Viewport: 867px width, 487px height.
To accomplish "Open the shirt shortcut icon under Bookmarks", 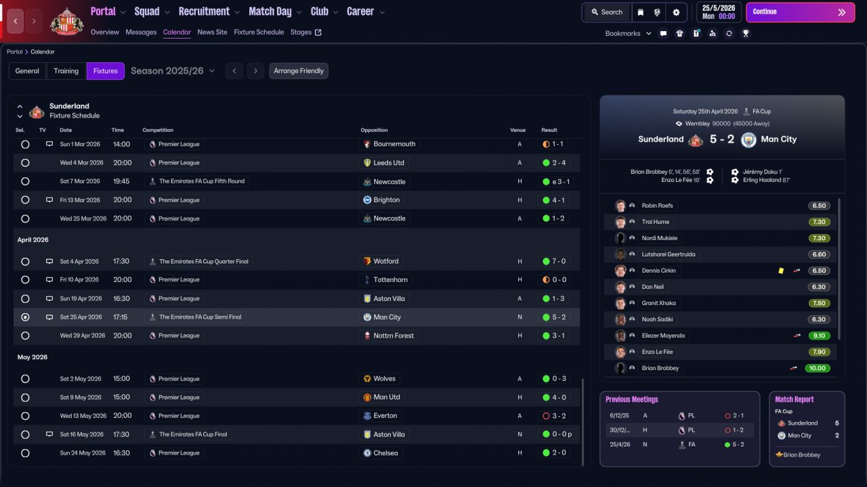I will point(680,33).
